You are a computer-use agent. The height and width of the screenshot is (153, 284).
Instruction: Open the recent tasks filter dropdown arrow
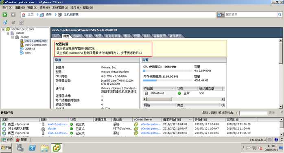coord(236,113)
